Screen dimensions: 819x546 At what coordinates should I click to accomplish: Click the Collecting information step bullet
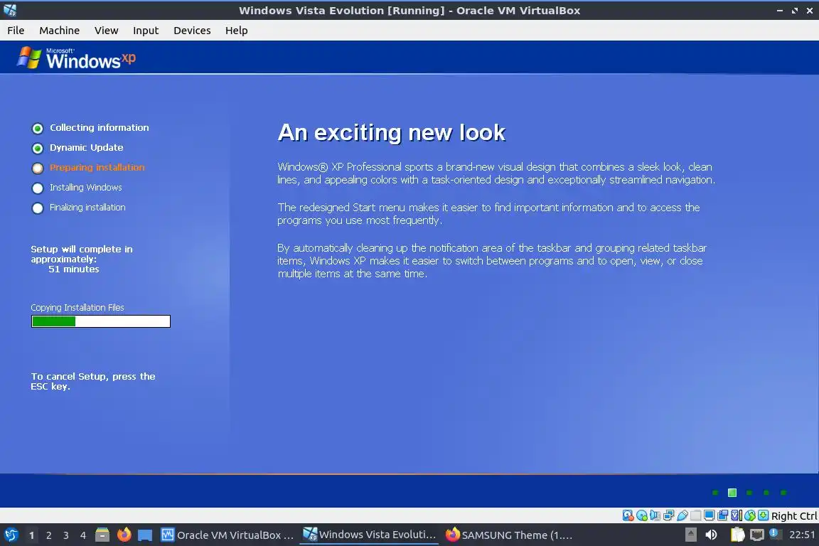point(38,128)
